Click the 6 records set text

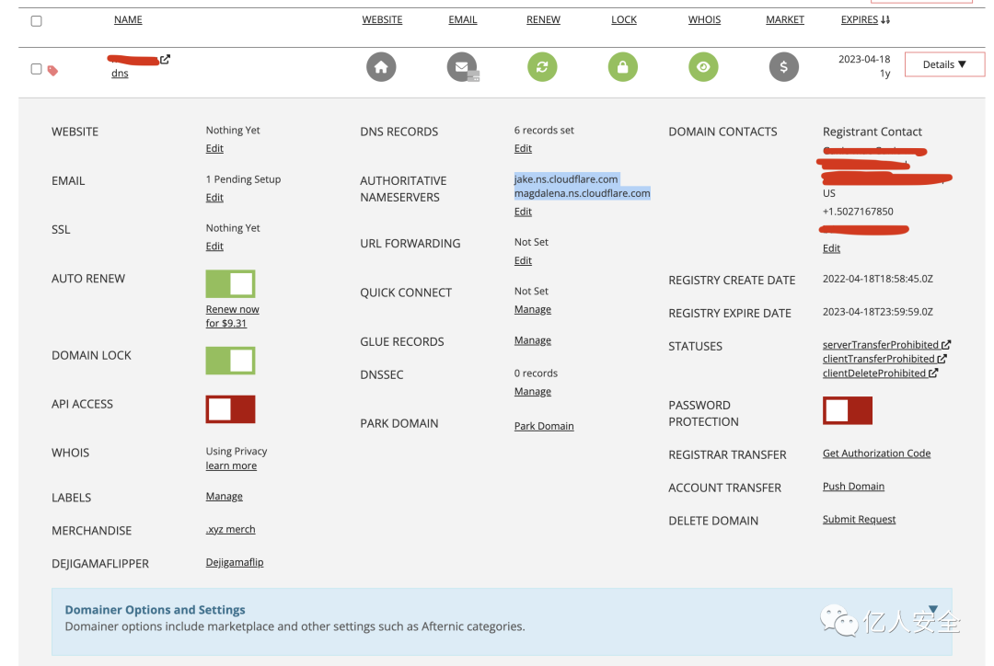(544, 130)
